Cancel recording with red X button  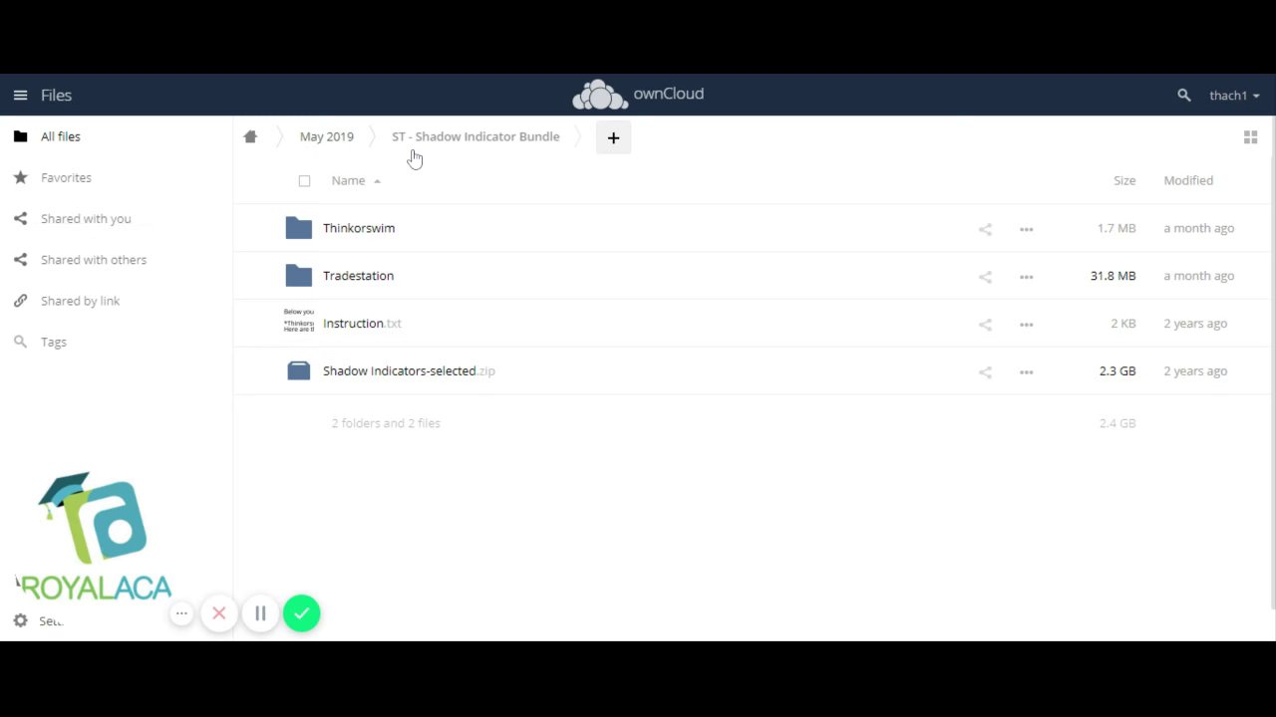pos(219,613)
